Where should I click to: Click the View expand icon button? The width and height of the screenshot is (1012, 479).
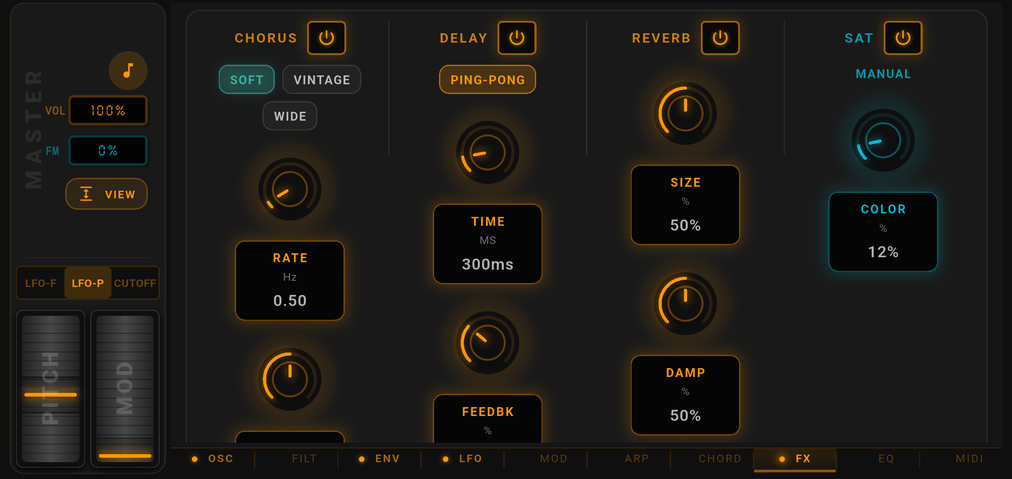pyautogui.click(x=106, y=194)
